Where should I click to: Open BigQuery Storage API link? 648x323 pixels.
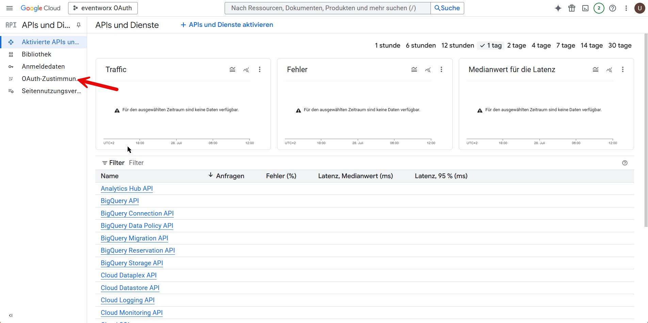[x=132, y=263]
